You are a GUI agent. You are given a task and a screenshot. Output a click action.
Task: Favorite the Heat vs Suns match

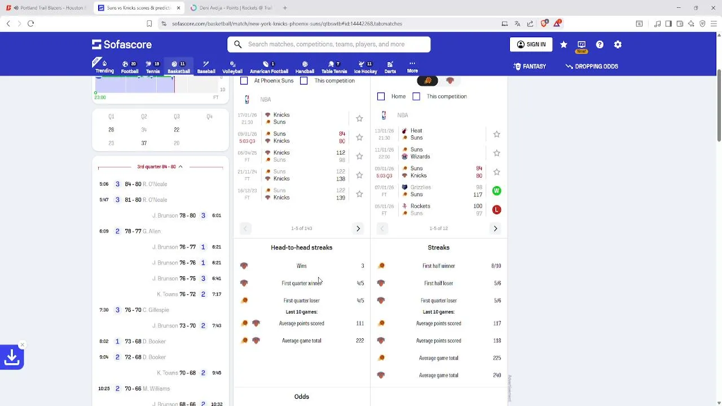tap(496, 134)
